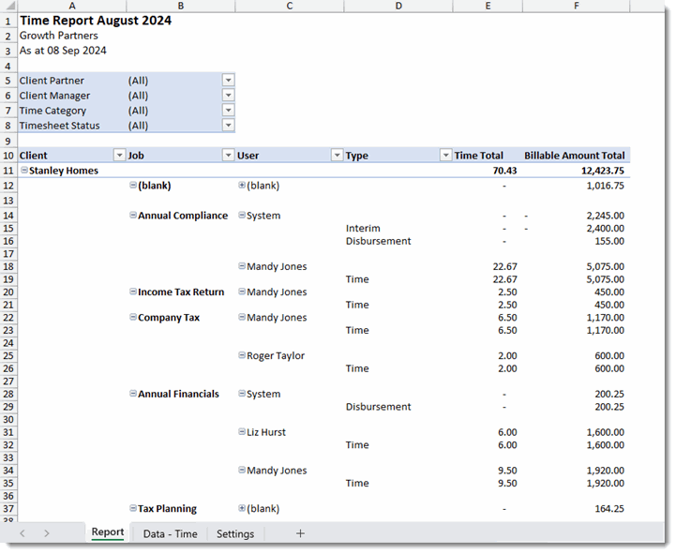Open the Timesheet Status filter dropdown
The image size is (676, 554).
pos(228,126)
